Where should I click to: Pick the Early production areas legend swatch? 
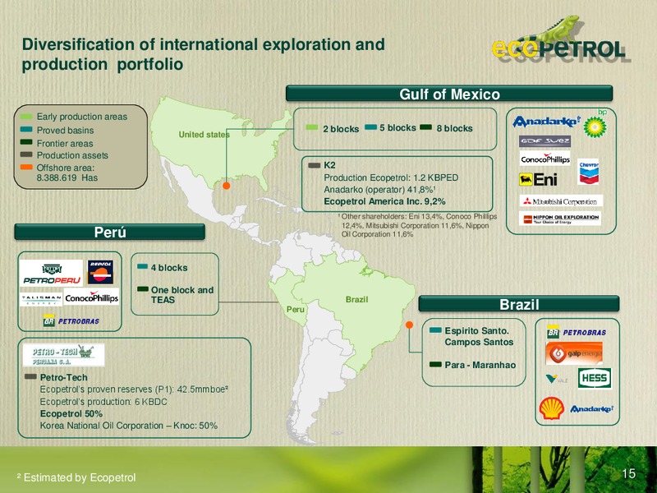coord(26,117)
